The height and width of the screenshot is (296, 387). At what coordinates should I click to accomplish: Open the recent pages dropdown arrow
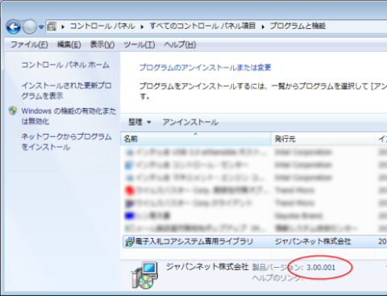[41, 27]
